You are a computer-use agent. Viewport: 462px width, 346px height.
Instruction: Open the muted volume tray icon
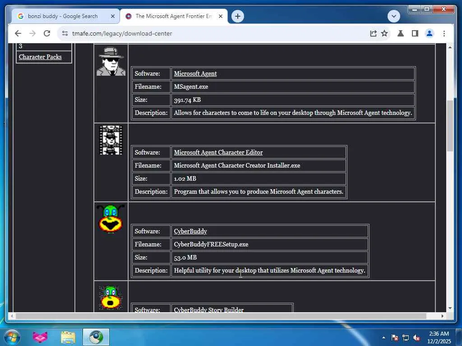(416, 337)
